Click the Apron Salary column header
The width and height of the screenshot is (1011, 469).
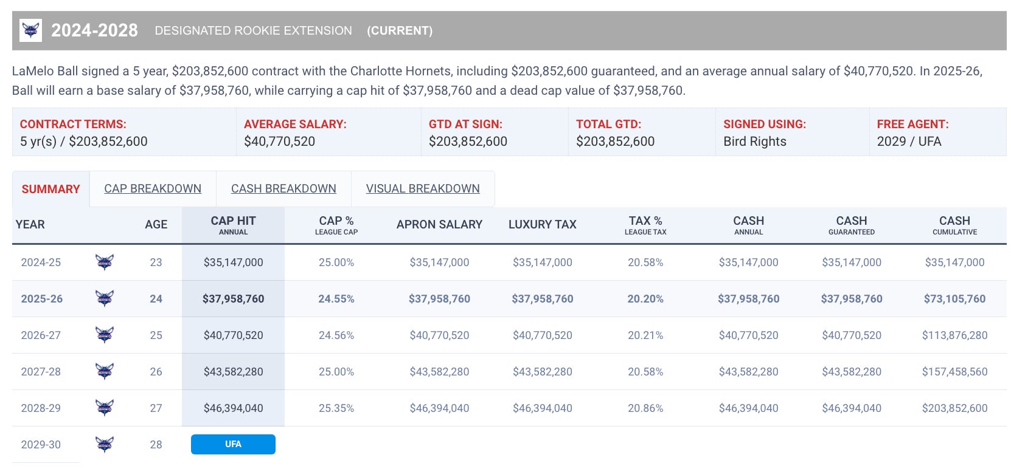(x=439, y=225)
